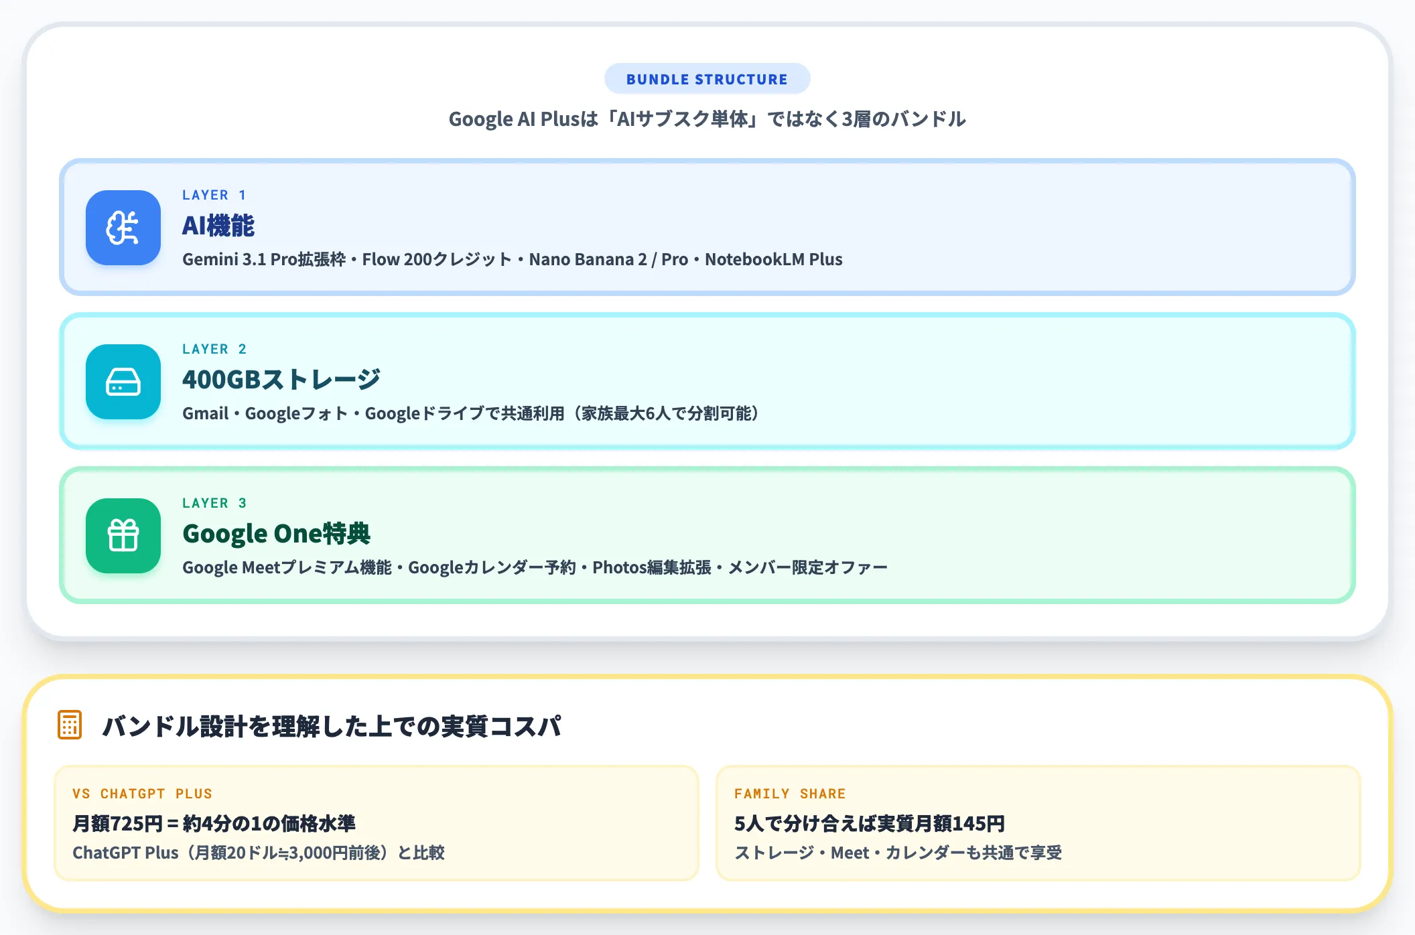Click the teal storage drive icon
This screenshot has height=935, width=1415.
[123, 382]
